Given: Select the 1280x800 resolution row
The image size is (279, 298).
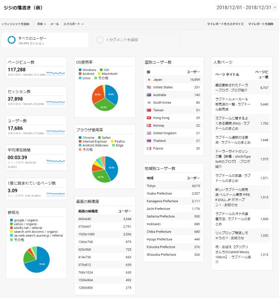Looking at the screenshot, I should coord(104,288).
